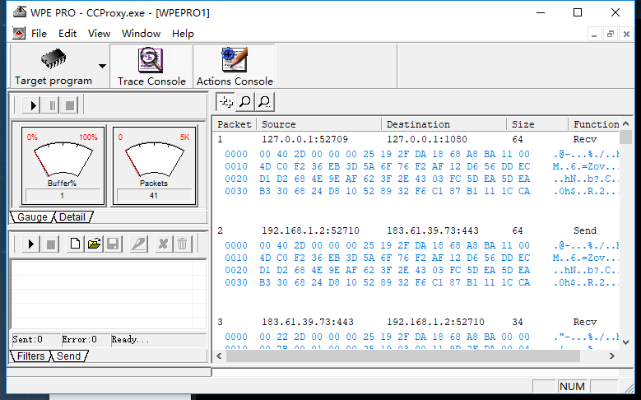The width and height of the screenshot is (641, 400).
Task: Click the first magnifier search icon
Action: [245, 102]
